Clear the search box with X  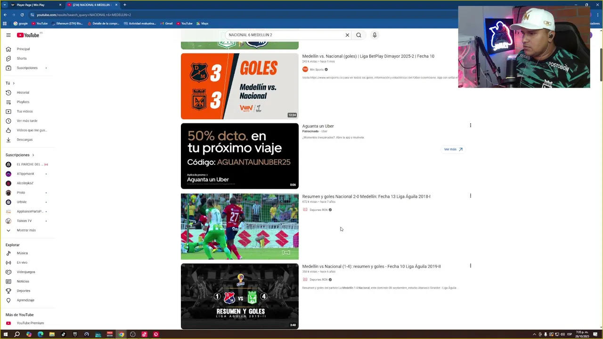coord(347,35)
